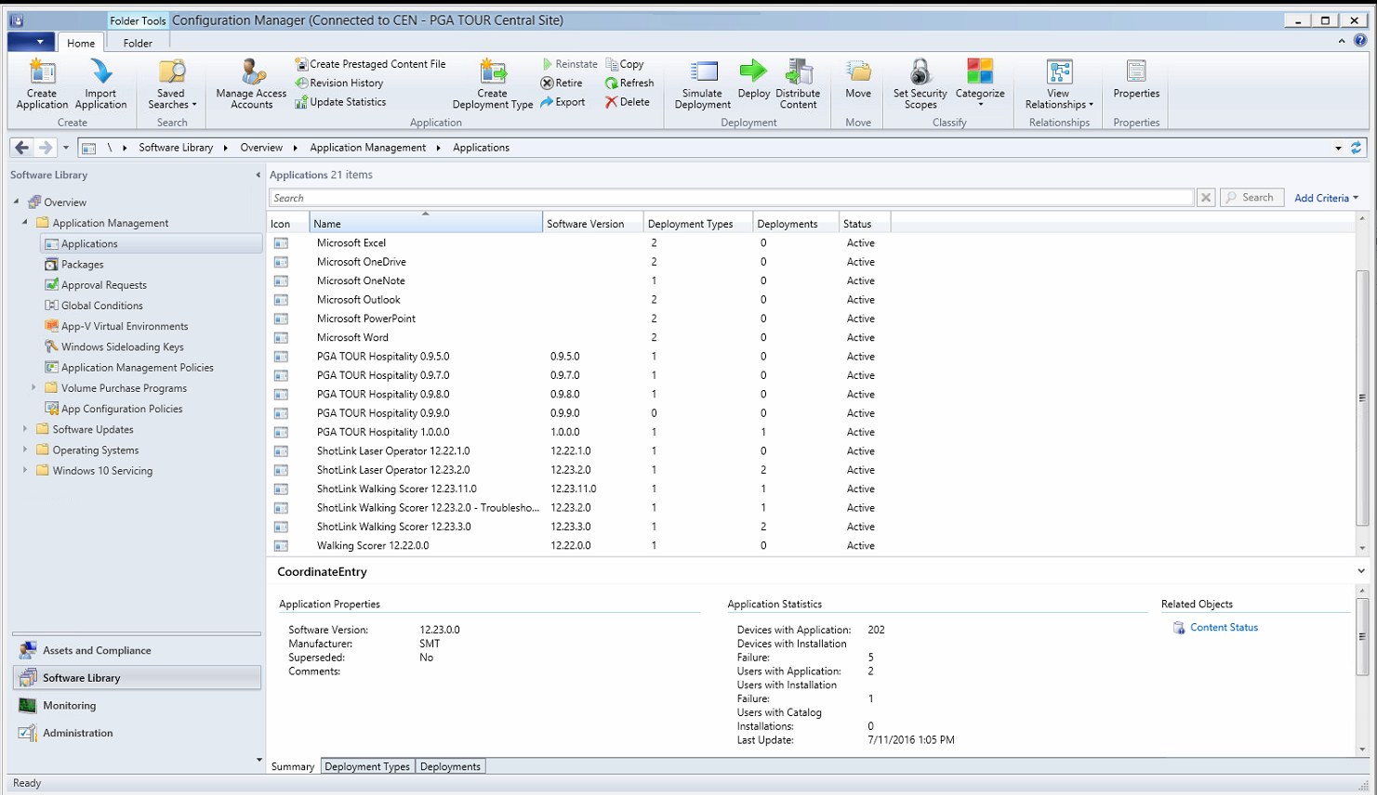Launch Simulate Deployment from the ribbon
Screen dimensions: 1377x795
click(702, 72)
